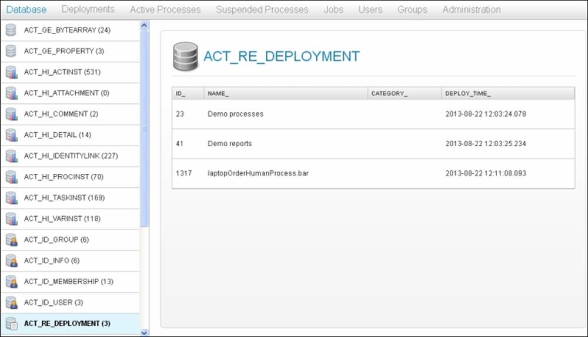Open the Users tab

tap(370, 9)
